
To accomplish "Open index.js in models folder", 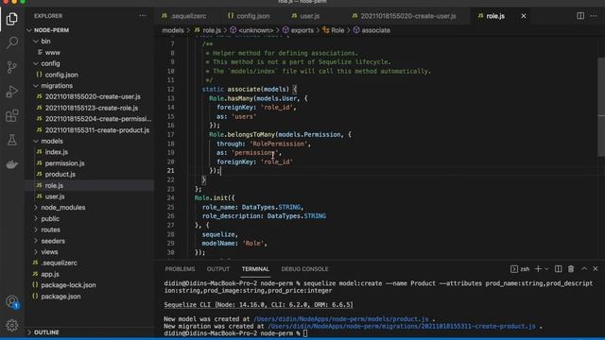I will click(90, 152).
